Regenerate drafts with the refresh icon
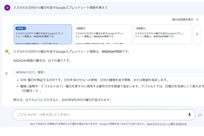204x136 pixels. (197, 34)
